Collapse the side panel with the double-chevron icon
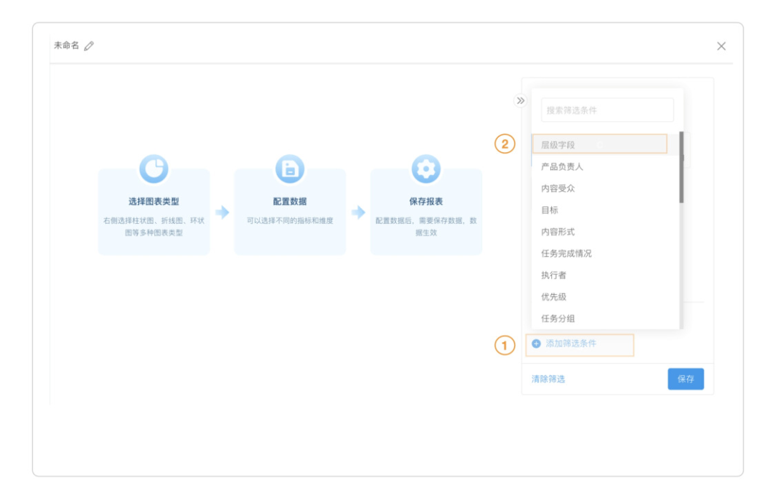This screenshot has height=500, width=775. tap(521, 100)
